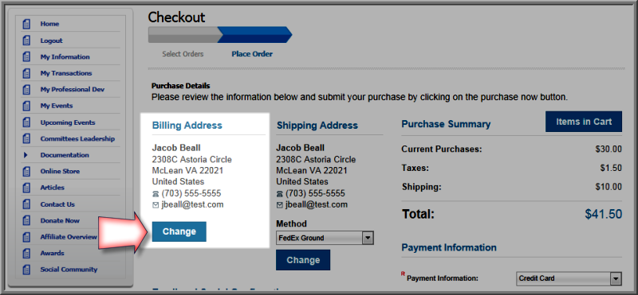638x295 pixels.
Task: Open the Committees Leadership link
Action: pos(77,139)
